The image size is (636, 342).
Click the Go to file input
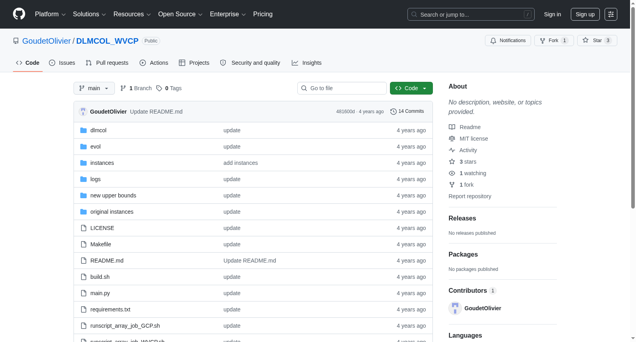342,88
